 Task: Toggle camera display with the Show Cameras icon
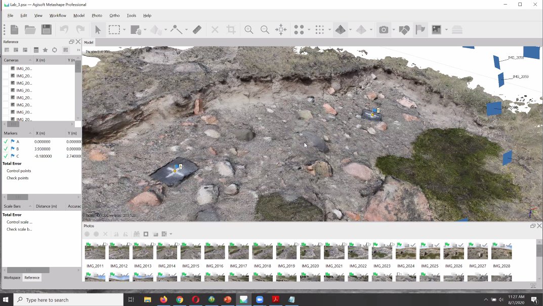pyautogui.click(x=384, y=29)
